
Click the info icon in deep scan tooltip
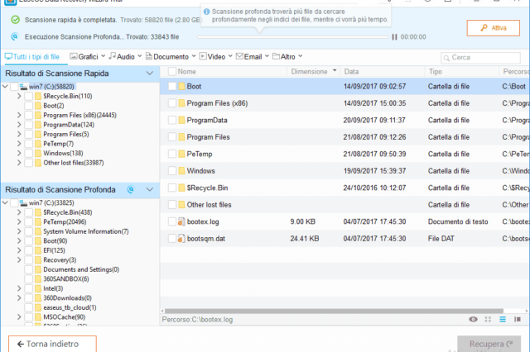(206, 12)
